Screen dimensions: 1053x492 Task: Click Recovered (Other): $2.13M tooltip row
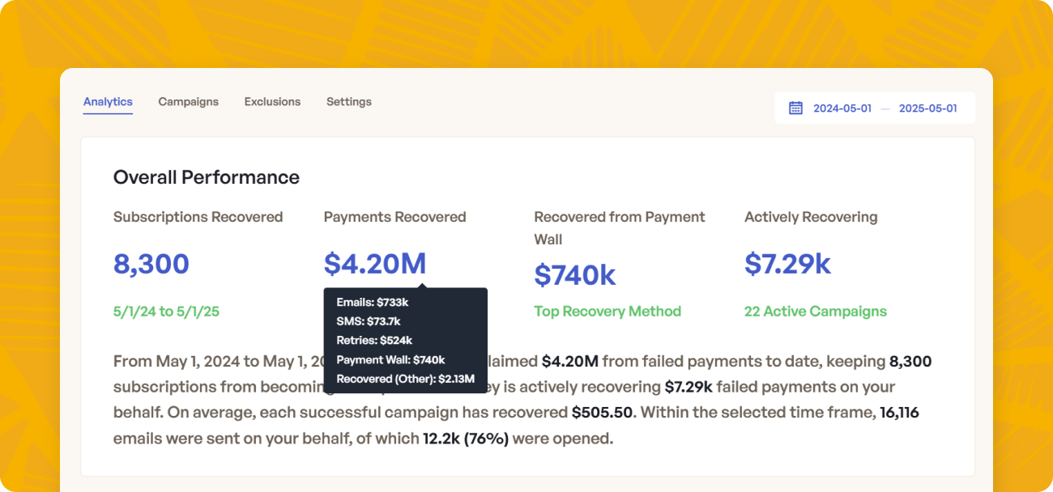click(x=405, y=380)
